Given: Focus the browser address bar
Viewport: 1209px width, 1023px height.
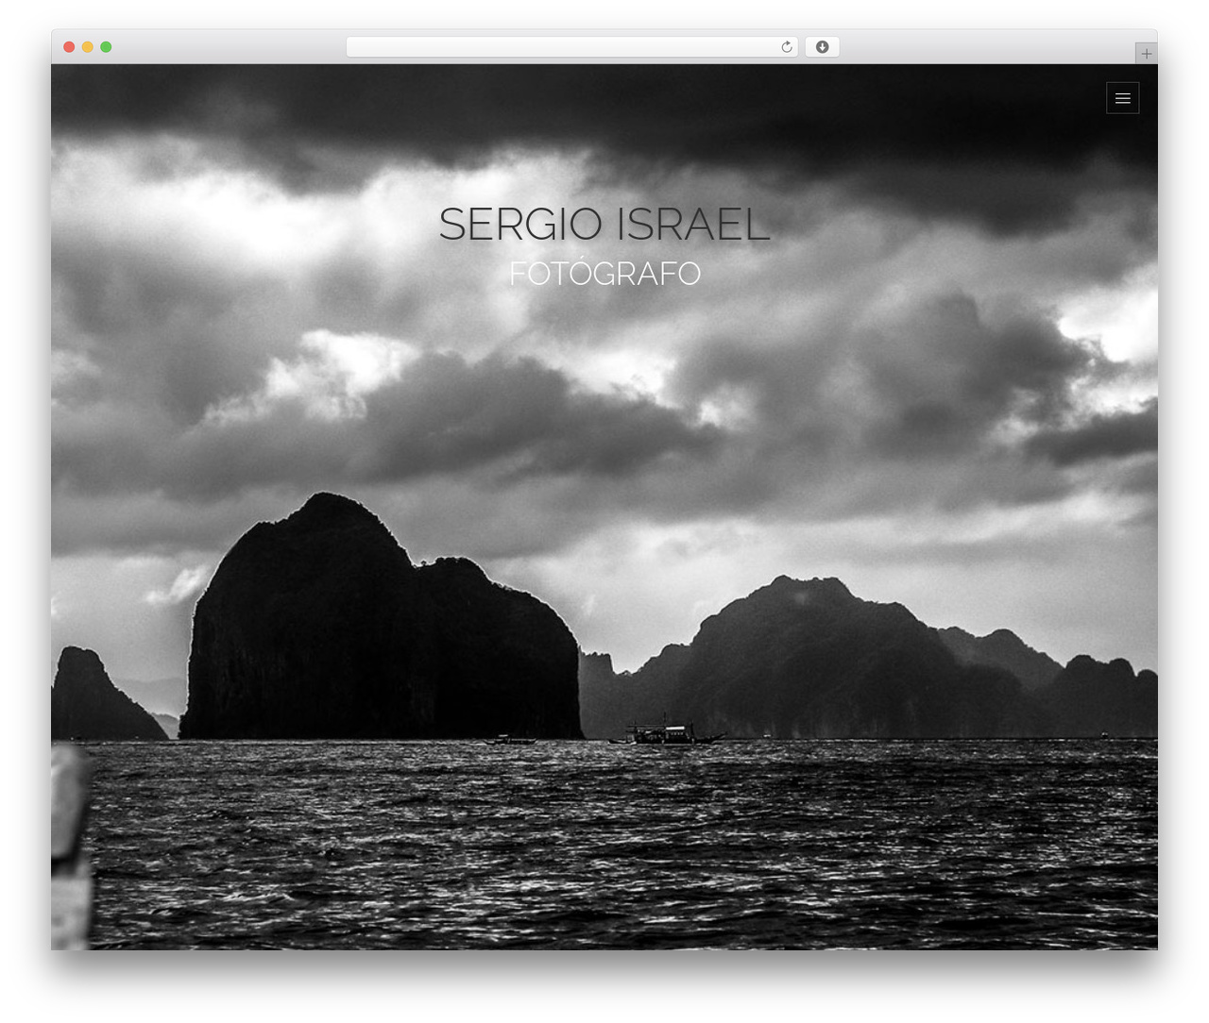Looking at the screenshot, I should 572,47.
